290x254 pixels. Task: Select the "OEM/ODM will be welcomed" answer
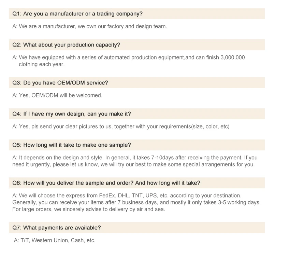click(x=57, y=95)
